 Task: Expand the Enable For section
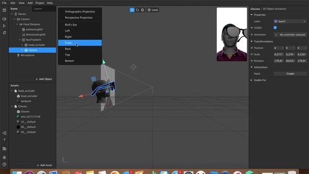coord(252,80)
